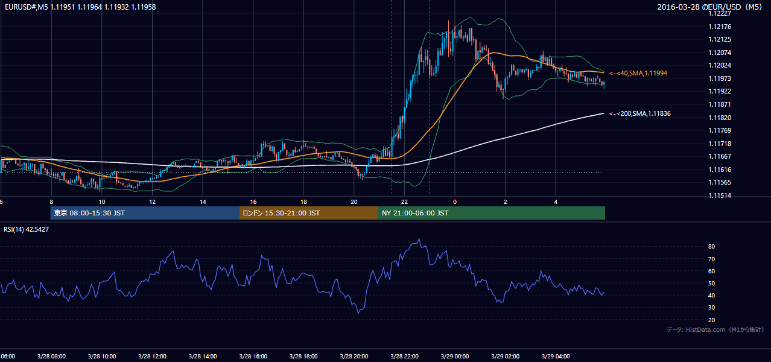The image size is (771, 362).
Task: Click hour tick 16 under the price chart
Action: pos(253,202)
